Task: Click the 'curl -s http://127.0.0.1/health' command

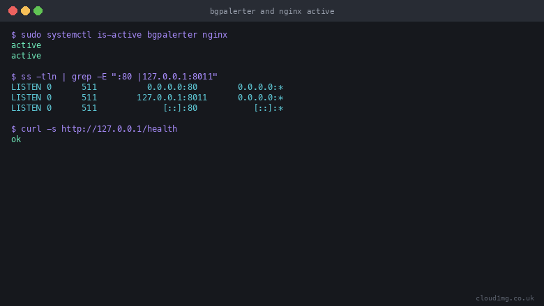Action: 99,129
